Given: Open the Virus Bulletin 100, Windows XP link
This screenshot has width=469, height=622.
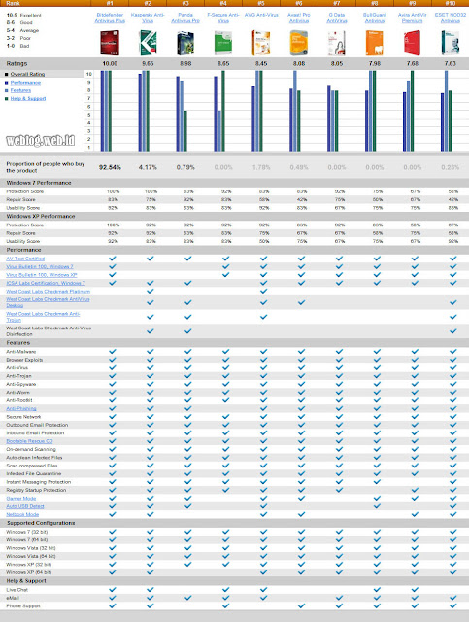Looking at the screenshot, I should coord(42,275).
